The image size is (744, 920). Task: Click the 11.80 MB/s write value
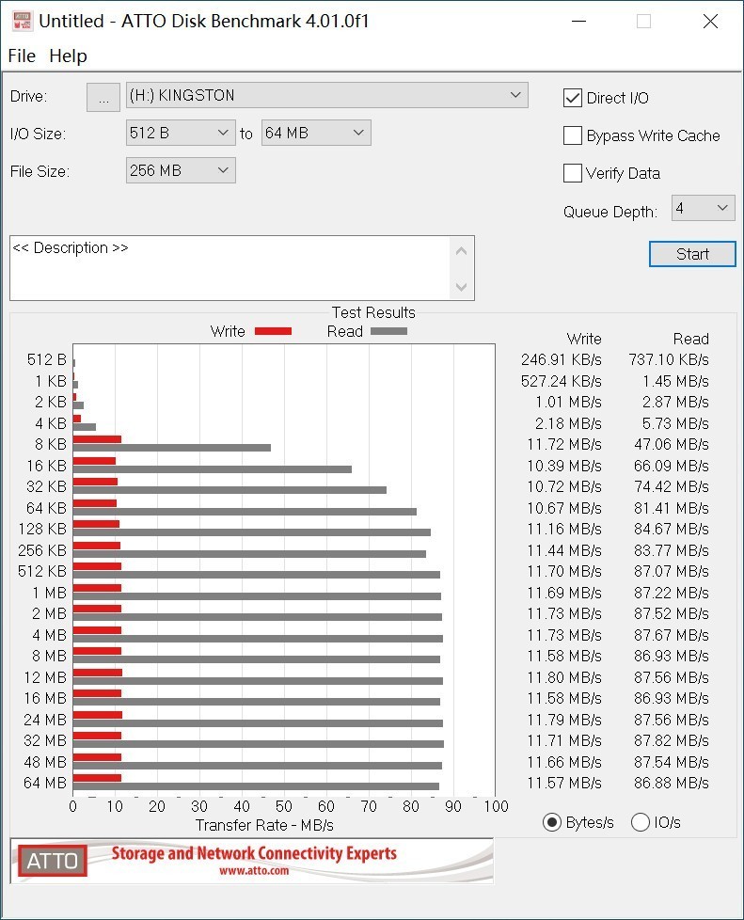pos(564,677)
